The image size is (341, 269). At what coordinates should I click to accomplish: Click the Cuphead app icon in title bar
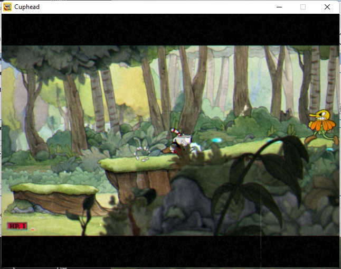(7, 7)
